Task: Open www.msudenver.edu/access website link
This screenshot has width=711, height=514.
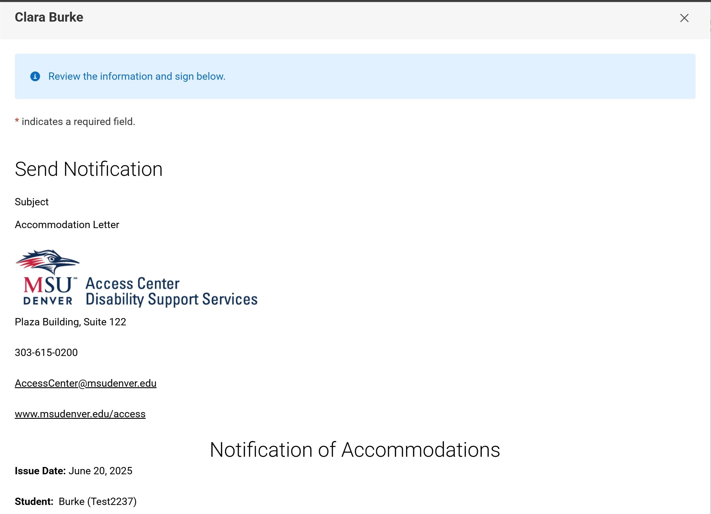Action: point(80,414)
